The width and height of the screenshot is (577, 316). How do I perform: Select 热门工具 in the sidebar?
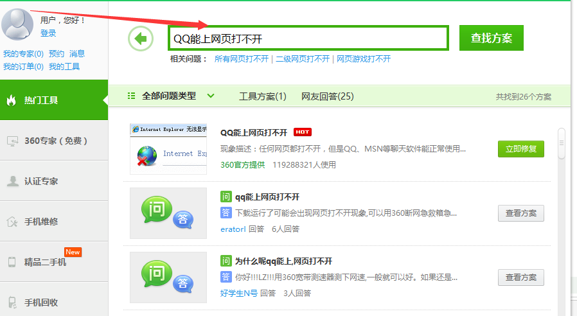coord(54,100)
